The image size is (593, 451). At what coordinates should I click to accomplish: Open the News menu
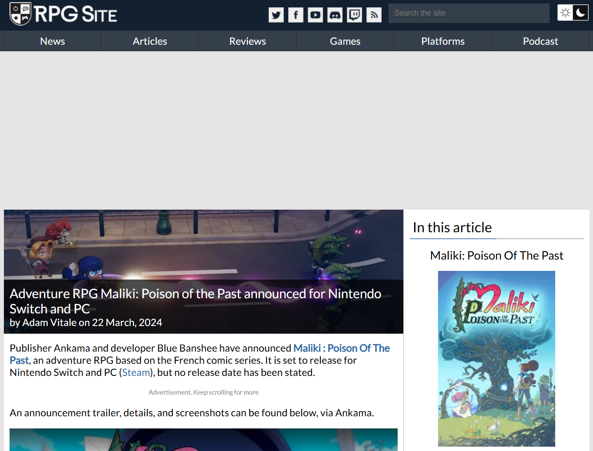coord(53,41)
